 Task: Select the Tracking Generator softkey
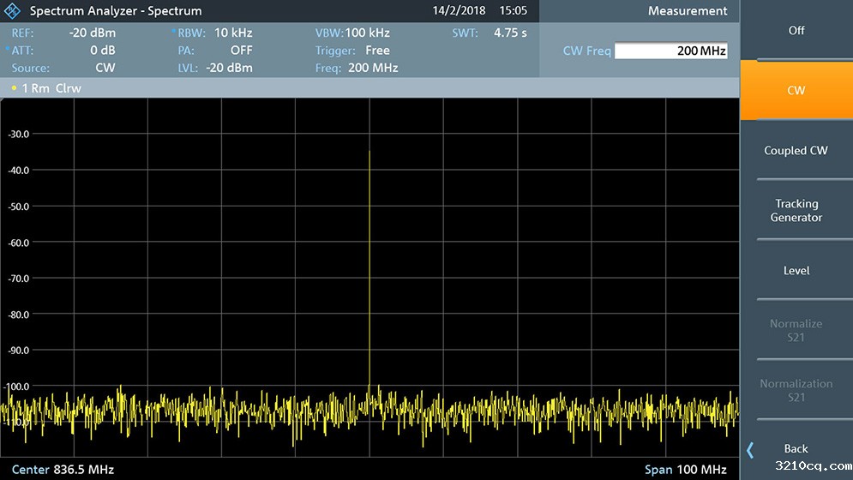click(x=796, y=210)
